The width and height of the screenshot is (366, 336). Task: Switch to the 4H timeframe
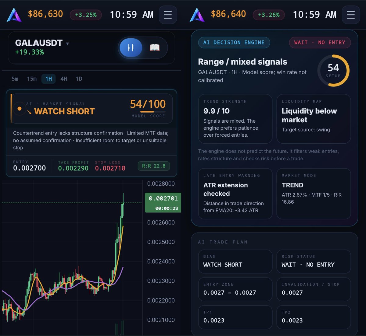pos(64,79)
